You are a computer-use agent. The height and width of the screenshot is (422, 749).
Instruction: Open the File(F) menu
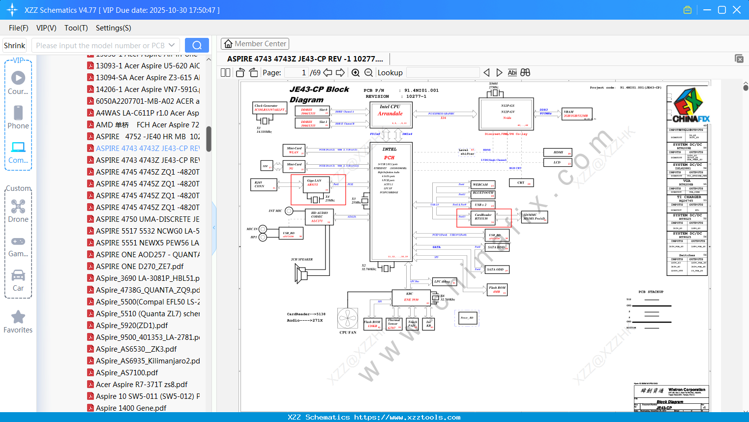[19, 28]
